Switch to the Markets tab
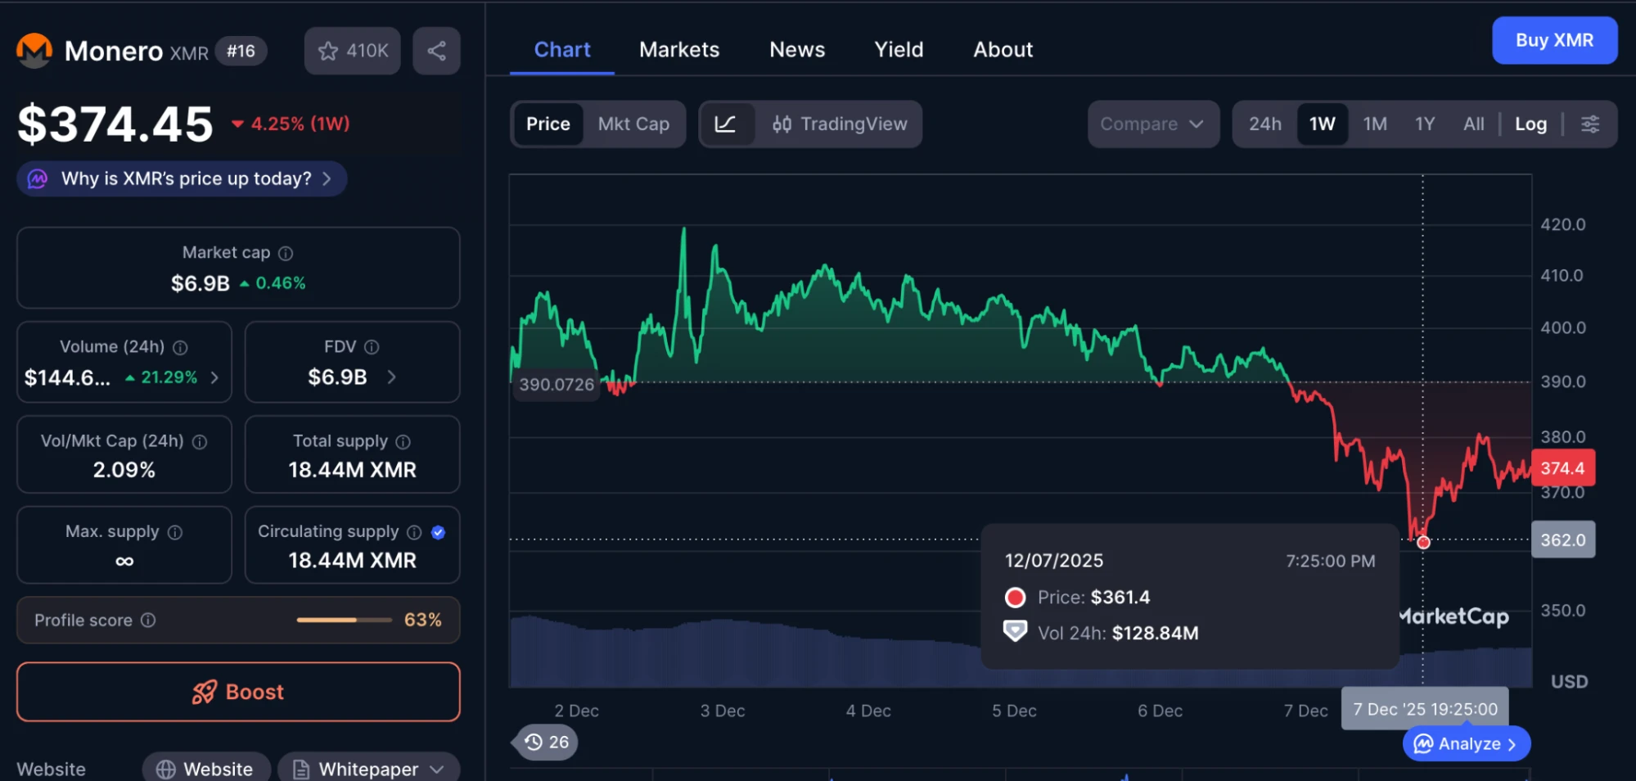Image resolution: width=1636 pixels, height=781 pixels. coord(678,49)
